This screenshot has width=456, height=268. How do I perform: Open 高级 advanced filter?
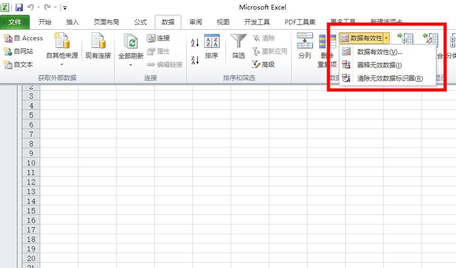coord(264,64)
